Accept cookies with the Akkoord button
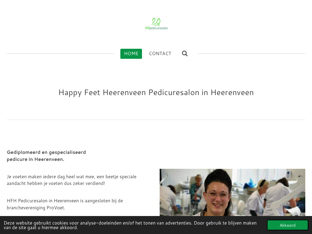Image resolution: width=312 pixels, height=234 pixels. tap(288, 225)
